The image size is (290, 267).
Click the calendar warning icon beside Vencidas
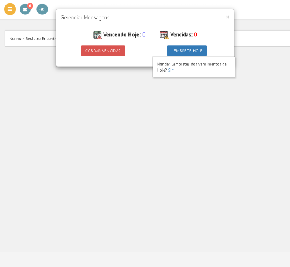(x=164, y=35)
